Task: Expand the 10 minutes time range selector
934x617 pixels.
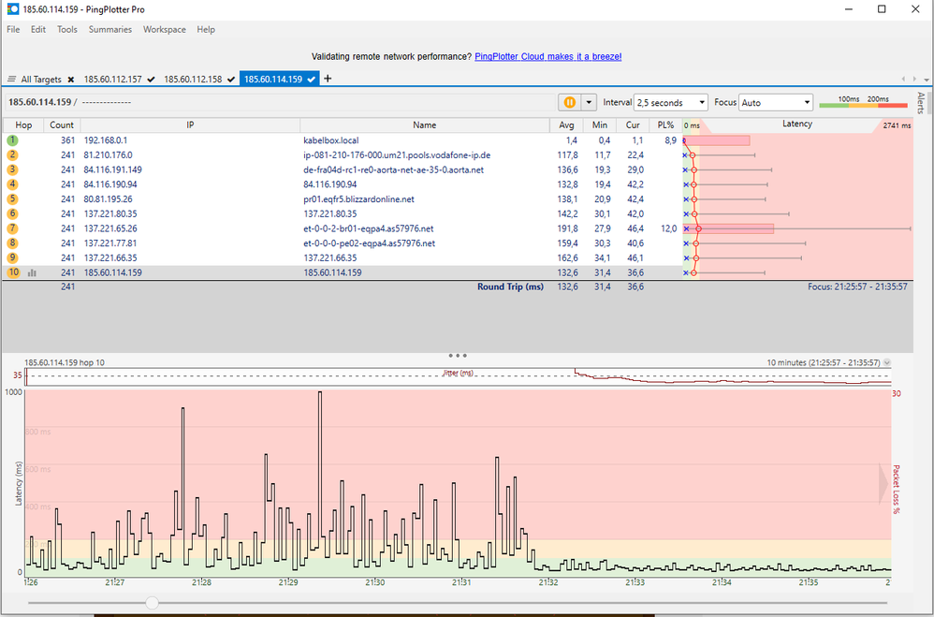Action: click(x=887, y=362)
